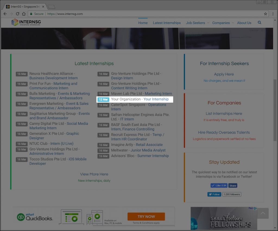Viewport: 278px width, 231px height.
Task: Go to browser home page icon
Action: tap(24, 14)
